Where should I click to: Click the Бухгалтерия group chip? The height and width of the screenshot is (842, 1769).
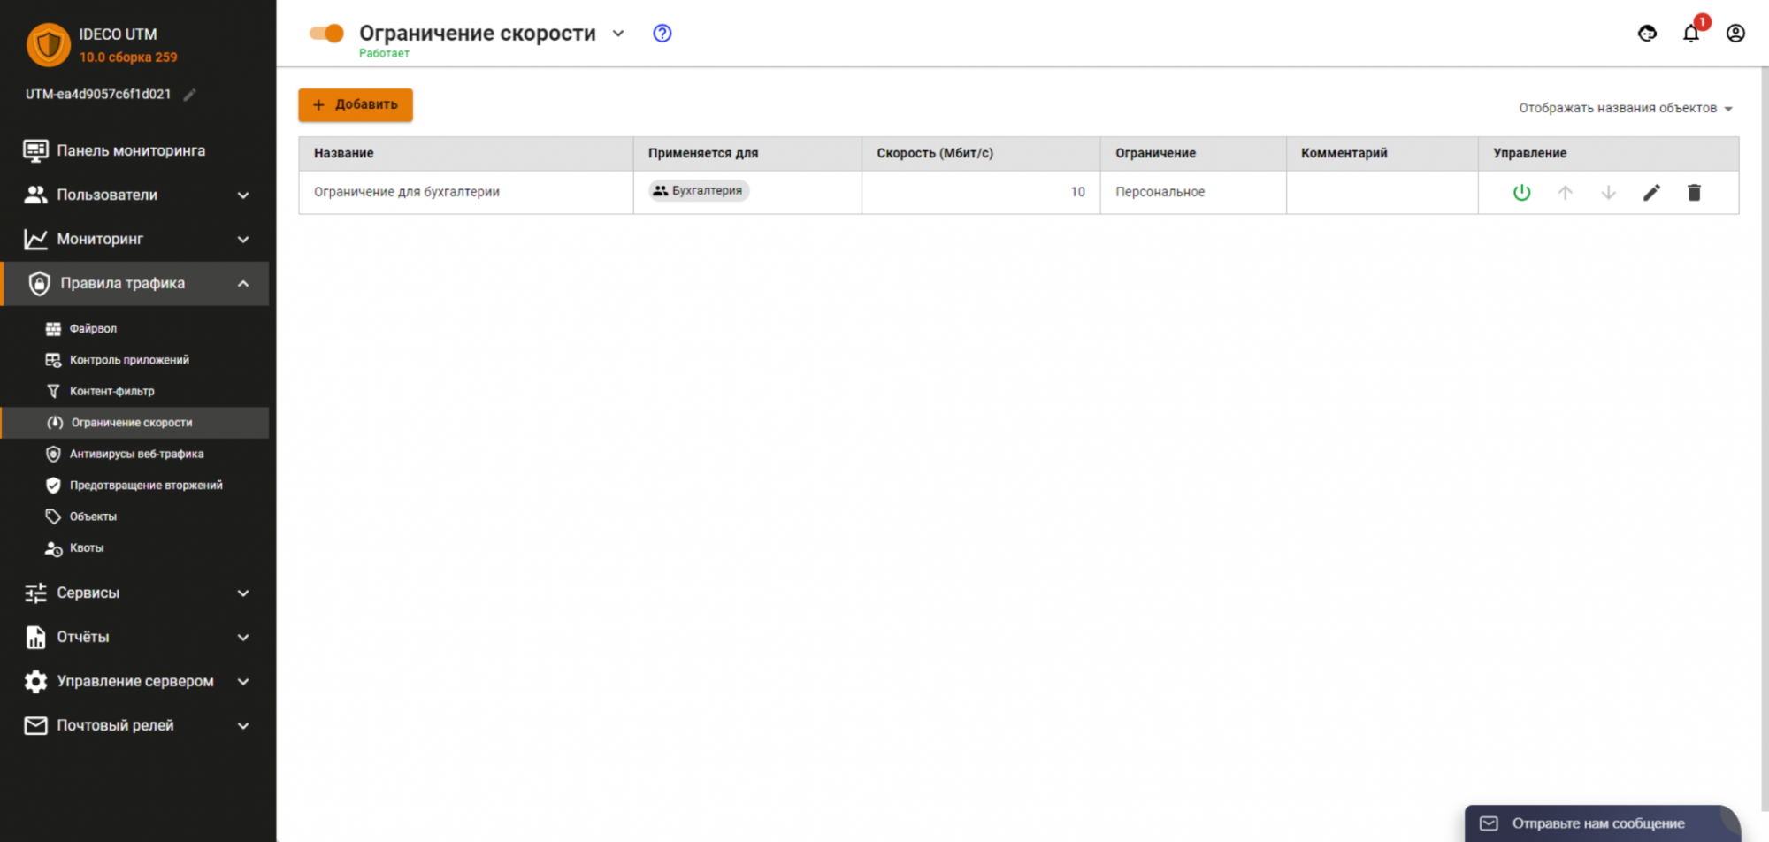[x=699, y=191]
